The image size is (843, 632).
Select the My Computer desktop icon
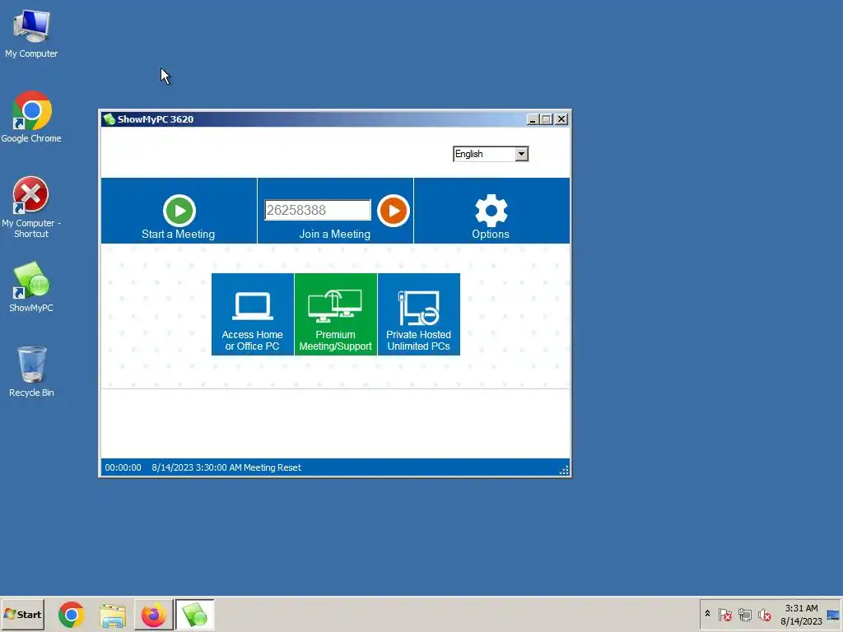31,33
